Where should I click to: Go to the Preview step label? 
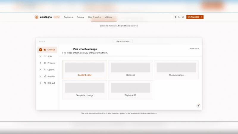(51, 63)
